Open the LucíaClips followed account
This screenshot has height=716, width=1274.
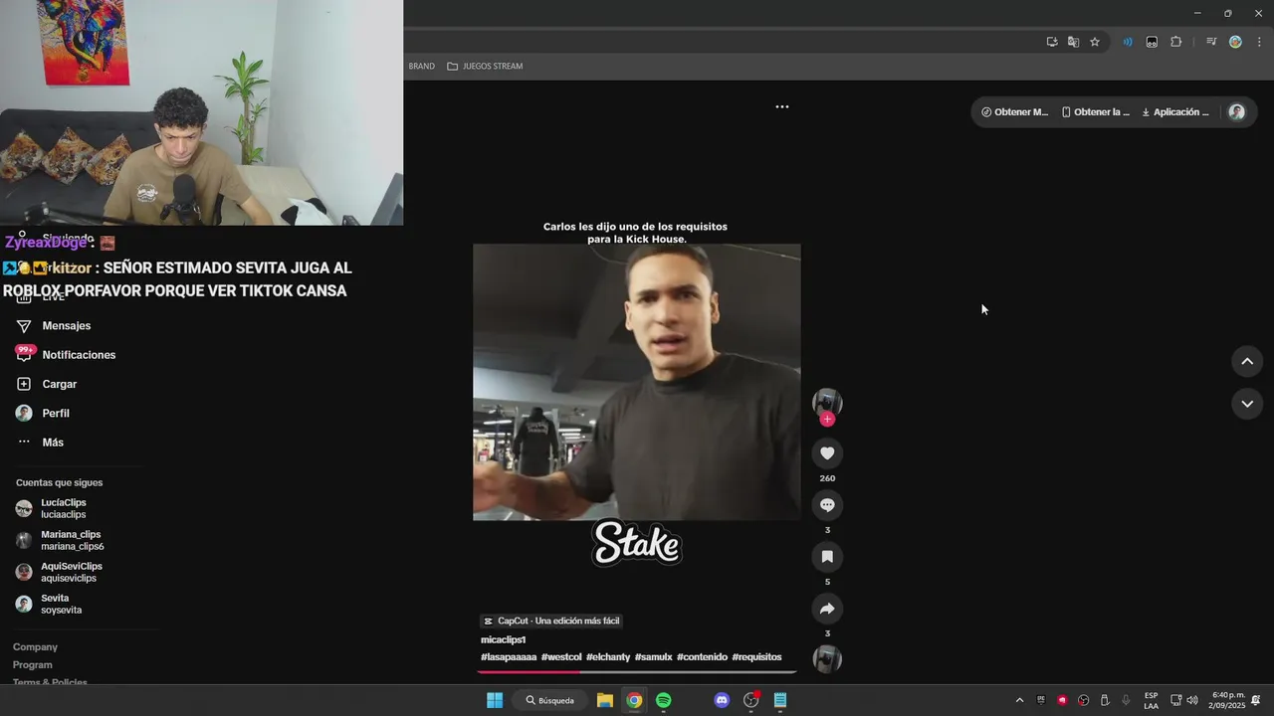pyautogui.click(x=64, y=508)
